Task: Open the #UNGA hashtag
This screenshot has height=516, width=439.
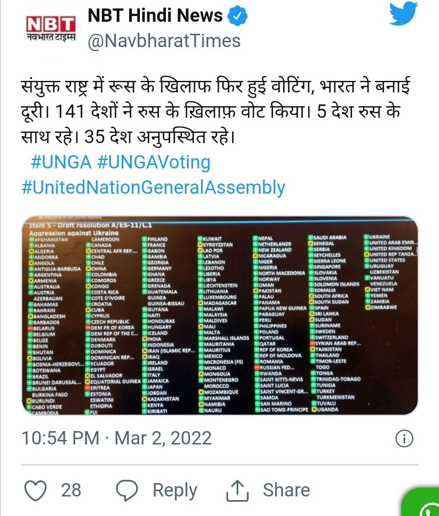Action: click(x=61, y=162)
